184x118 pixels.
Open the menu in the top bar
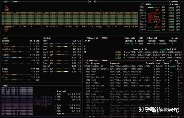15,2
